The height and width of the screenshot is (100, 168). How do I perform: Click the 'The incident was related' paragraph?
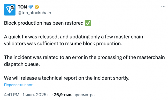pos(84,61)
